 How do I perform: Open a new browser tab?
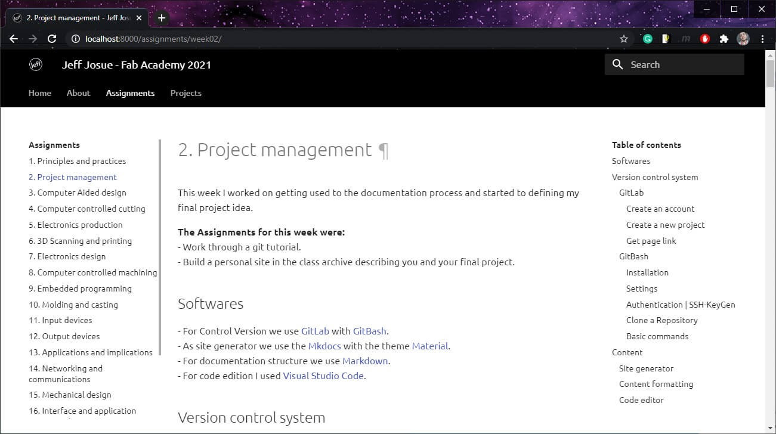click(x=161, y=18)
